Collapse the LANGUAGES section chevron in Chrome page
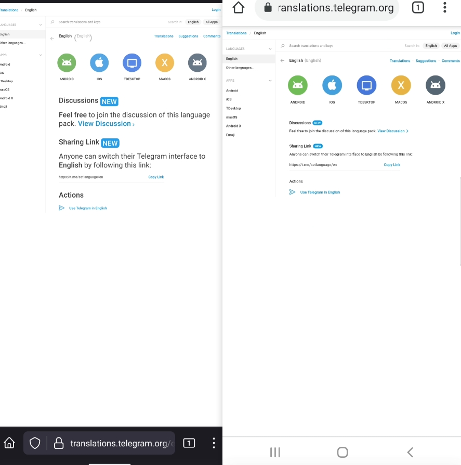This screenshot has height=465, width=461. tap(270, 49)
